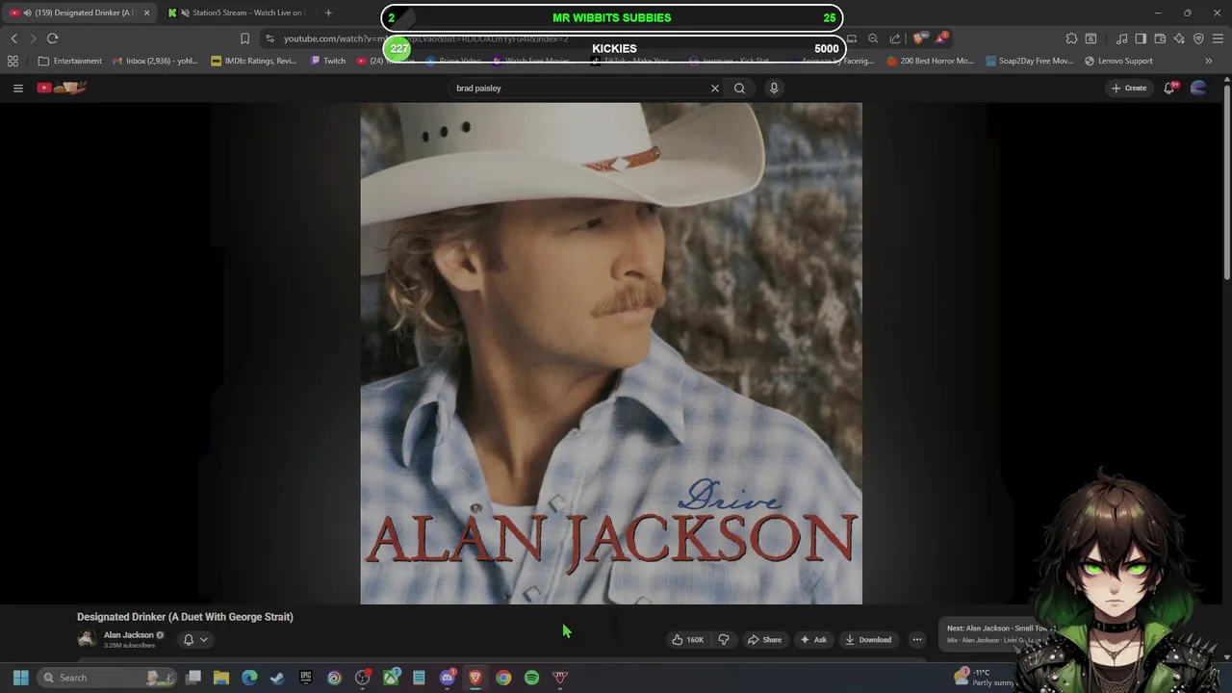This screenshot has height=693, width=1232.
Task: Go back in browser history
Action: click(x=13, y=38)
